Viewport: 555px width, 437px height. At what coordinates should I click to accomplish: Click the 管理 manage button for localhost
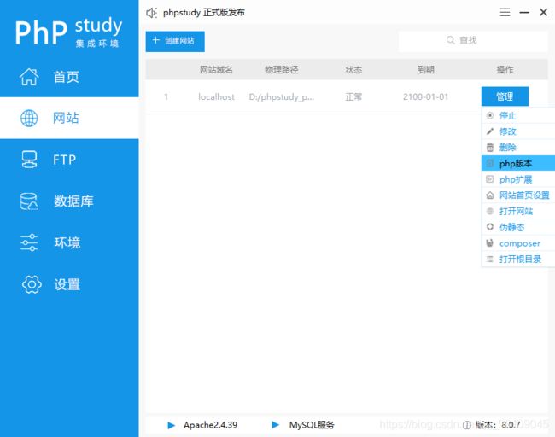click(505, 96)
